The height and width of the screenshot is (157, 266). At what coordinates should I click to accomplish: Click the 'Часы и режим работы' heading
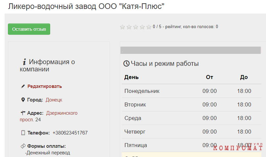(165, 63)
